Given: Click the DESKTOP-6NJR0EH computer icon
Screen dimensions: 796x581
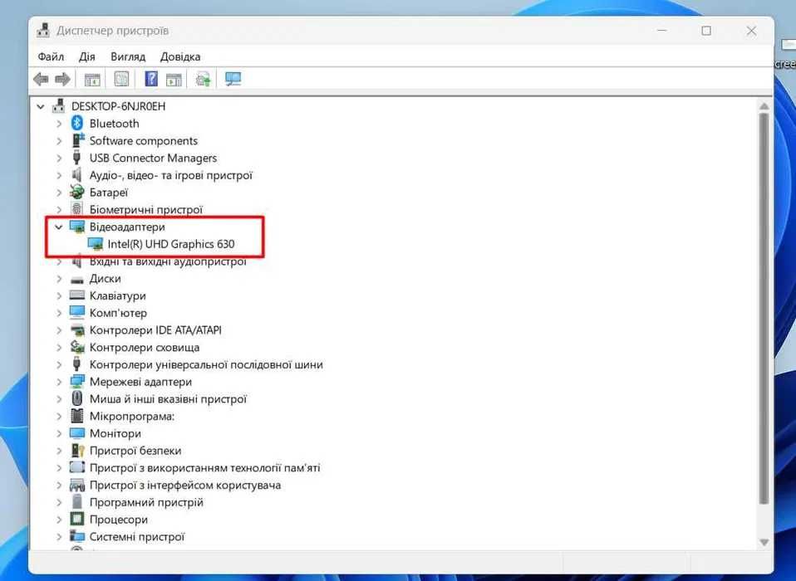Looking at the screenshot, I should pos(59,106).
